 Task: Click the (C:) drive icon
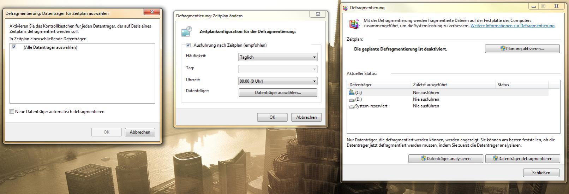(x=351, y=92)
